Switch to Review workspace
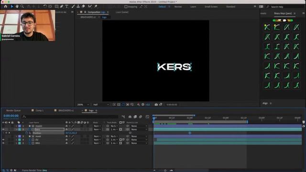The width and height of the screenshot is (306, 172). [x=178, y=7]
